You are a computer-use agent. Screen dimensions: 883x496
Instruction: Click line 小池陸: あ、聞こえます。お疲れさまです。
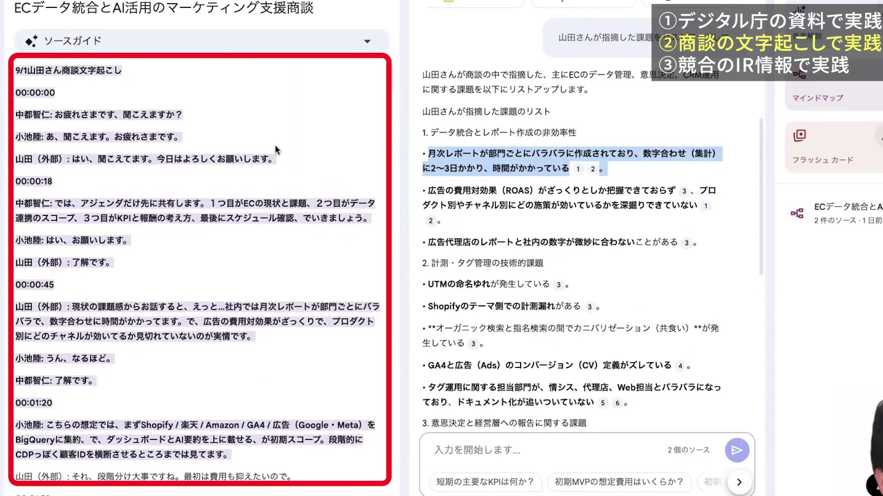point(98,137)
